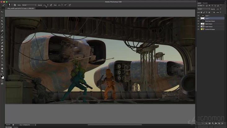The height and width of the screenshot is (128, 227).
Task: Filter layers for adjustment layers
Action: pyautogui.click(x=210, y=6)
